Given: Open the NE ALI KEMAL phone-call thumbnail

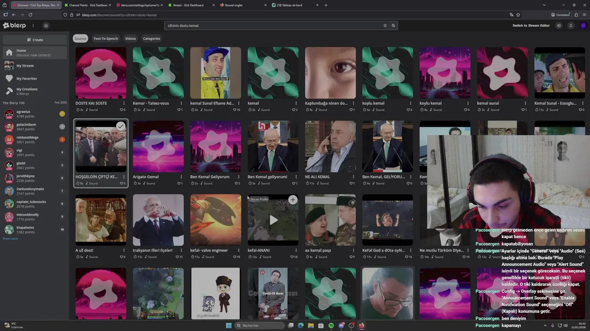Looking at the screenshot, I should (x=330, y=146).
